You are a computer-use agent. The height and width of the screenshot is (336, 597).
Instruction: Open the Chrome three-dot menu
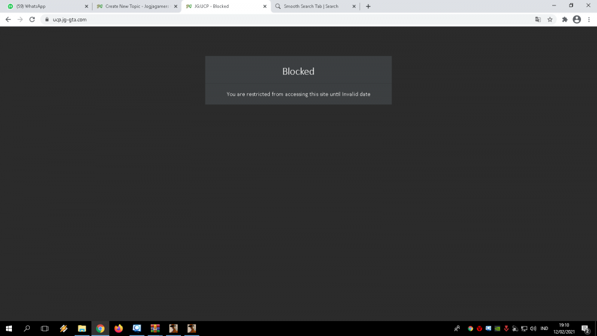click(589, 20)
